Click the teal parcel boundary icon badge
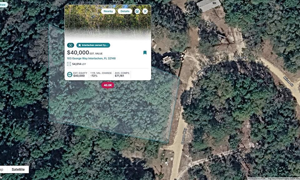This screenshot has height=180, width=300. tap(71, 45)
